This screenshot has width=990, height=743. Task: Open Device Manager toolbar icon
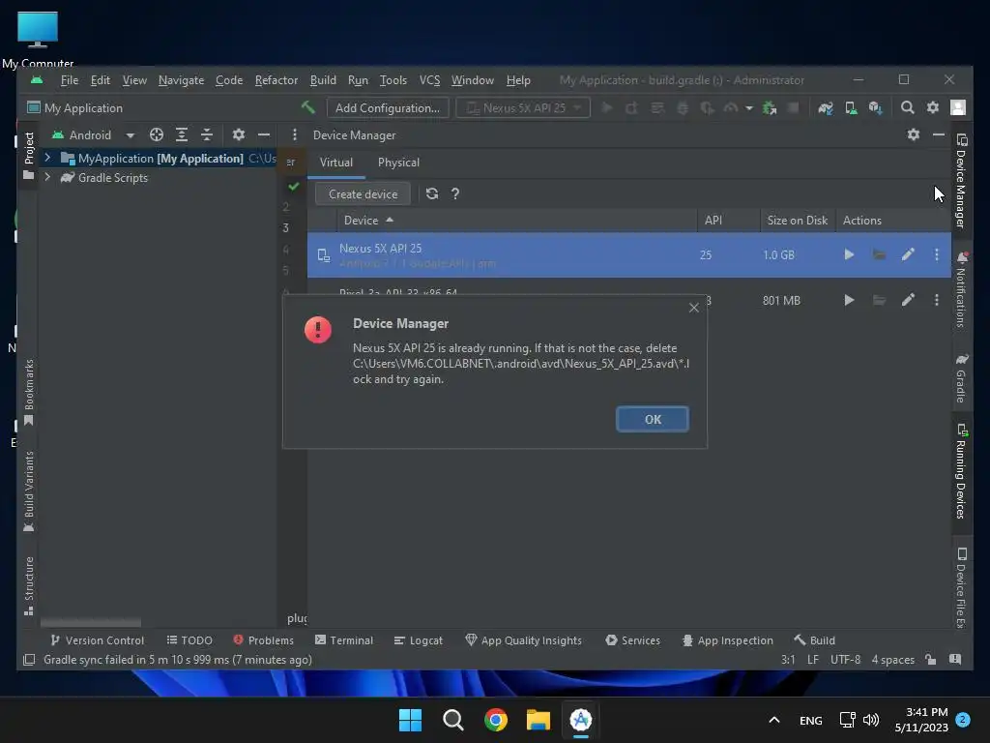(x=851, y=108)
